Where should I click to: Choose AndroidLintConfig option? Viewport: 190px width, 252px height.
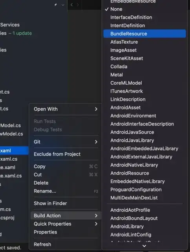[x=144, y=235]
